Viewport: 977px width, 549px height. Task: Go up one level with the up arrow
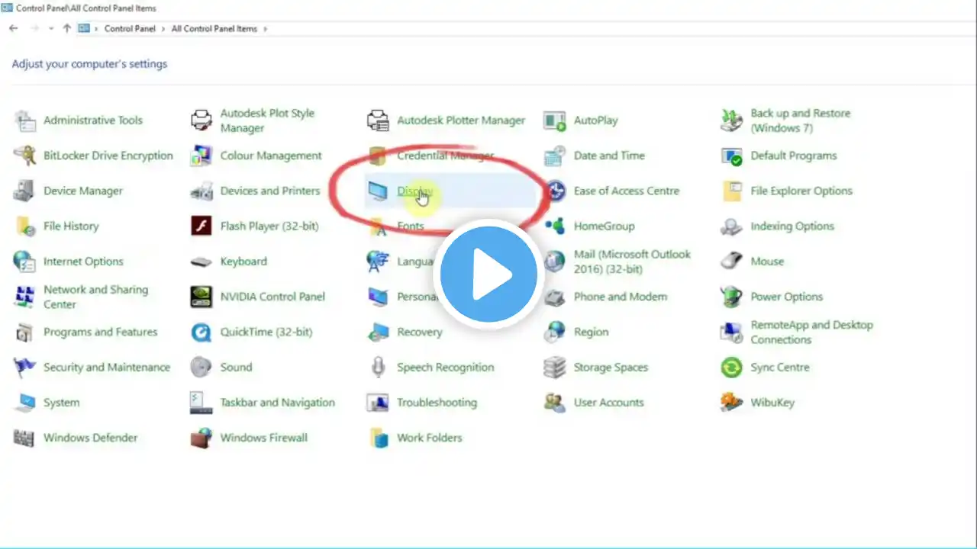click(x=67, y=28)
